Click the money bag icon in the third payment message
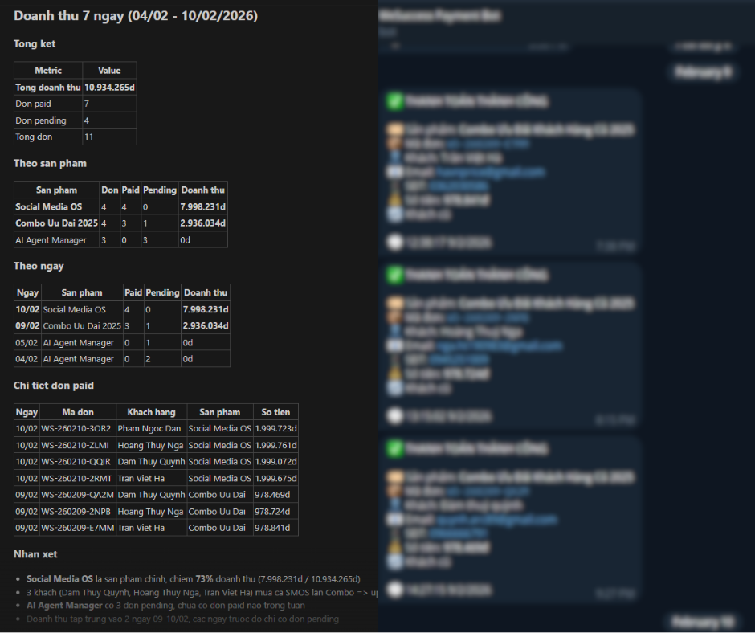Screen dimensions: 755x633 pyautogui.click(x=394, y=545)
